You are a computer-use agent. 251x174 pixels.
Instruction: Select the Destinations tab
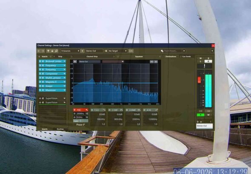click(171, 56)
